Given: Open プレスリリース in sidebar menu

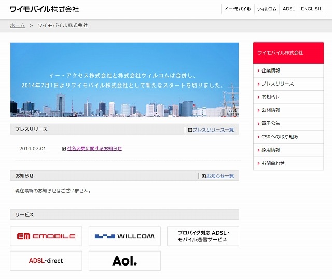Looking at the screenshot, I should pos(288,84).
